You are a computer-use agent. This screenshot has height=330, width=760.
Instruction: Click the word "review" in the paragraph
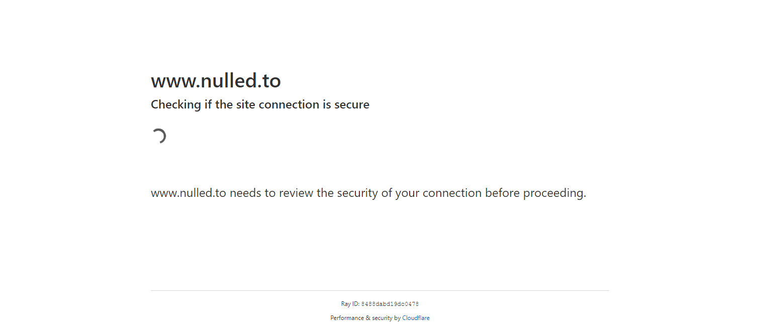pyautogui.click(x=296, y=193)
